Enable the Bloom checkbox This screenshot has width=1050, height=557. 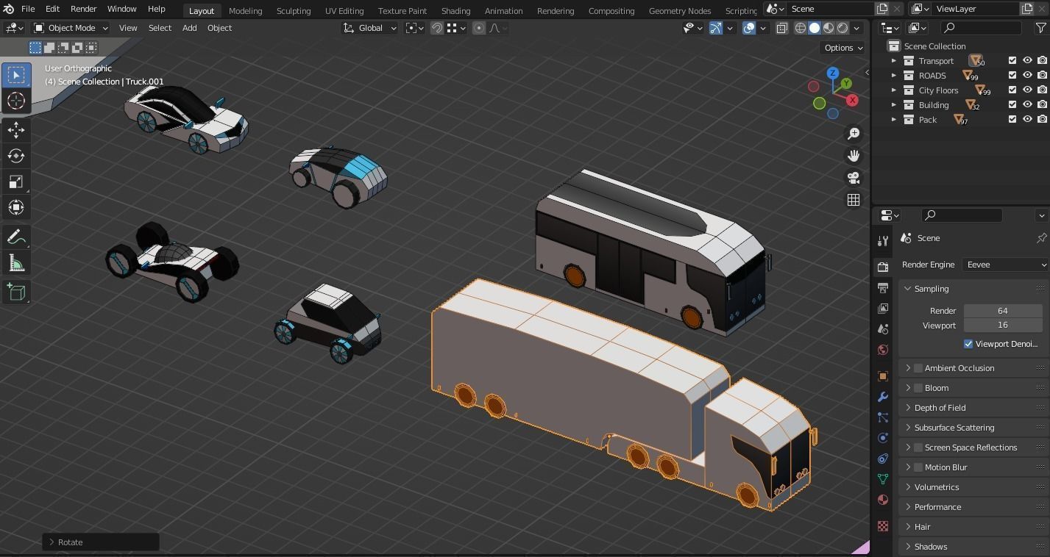pos(918,388)
